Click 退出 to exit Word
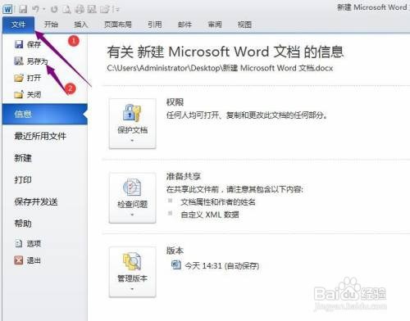Viewport: 410px width, 321px height. tap(27, 260)
